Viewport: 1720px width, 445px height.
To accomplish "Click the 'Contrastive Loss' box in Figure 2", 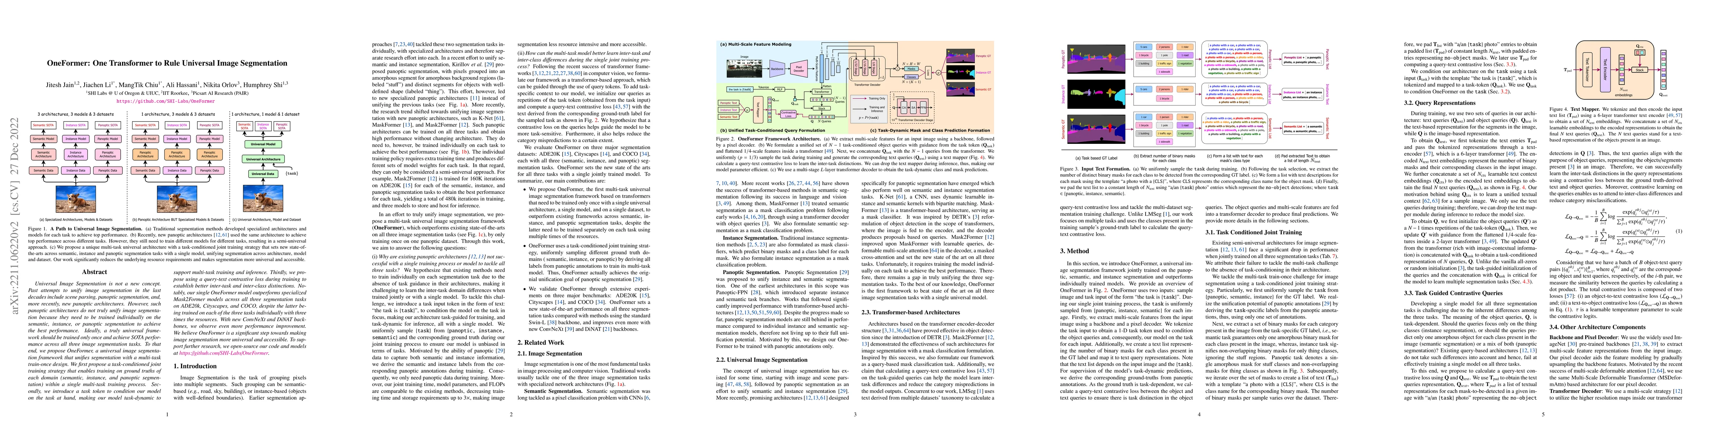I will 789,115.
